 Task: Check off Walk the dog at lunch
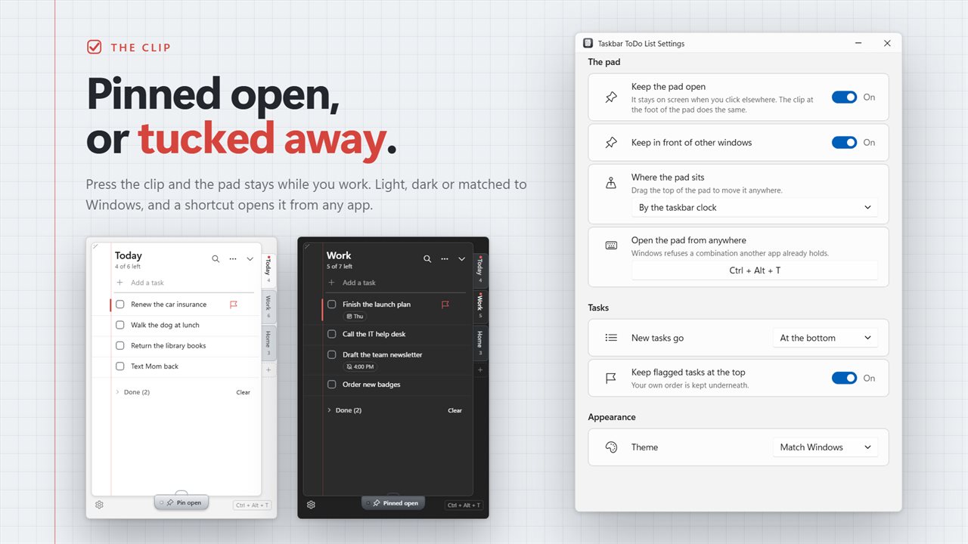click(120, 325)
